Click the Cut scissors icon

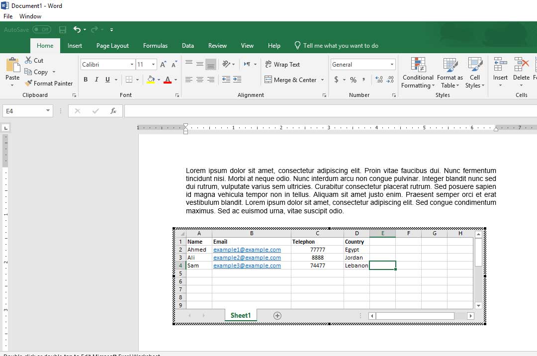pyautogui.click(x=28, y=60)
